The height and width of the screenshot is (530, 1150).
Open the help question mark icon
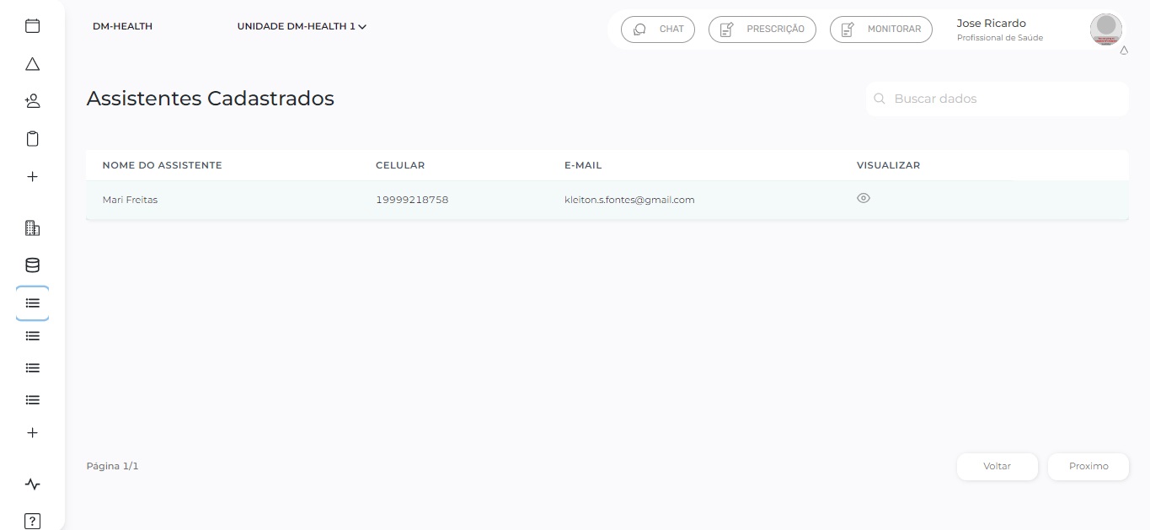pyautogui.click(x=32, y=521)
